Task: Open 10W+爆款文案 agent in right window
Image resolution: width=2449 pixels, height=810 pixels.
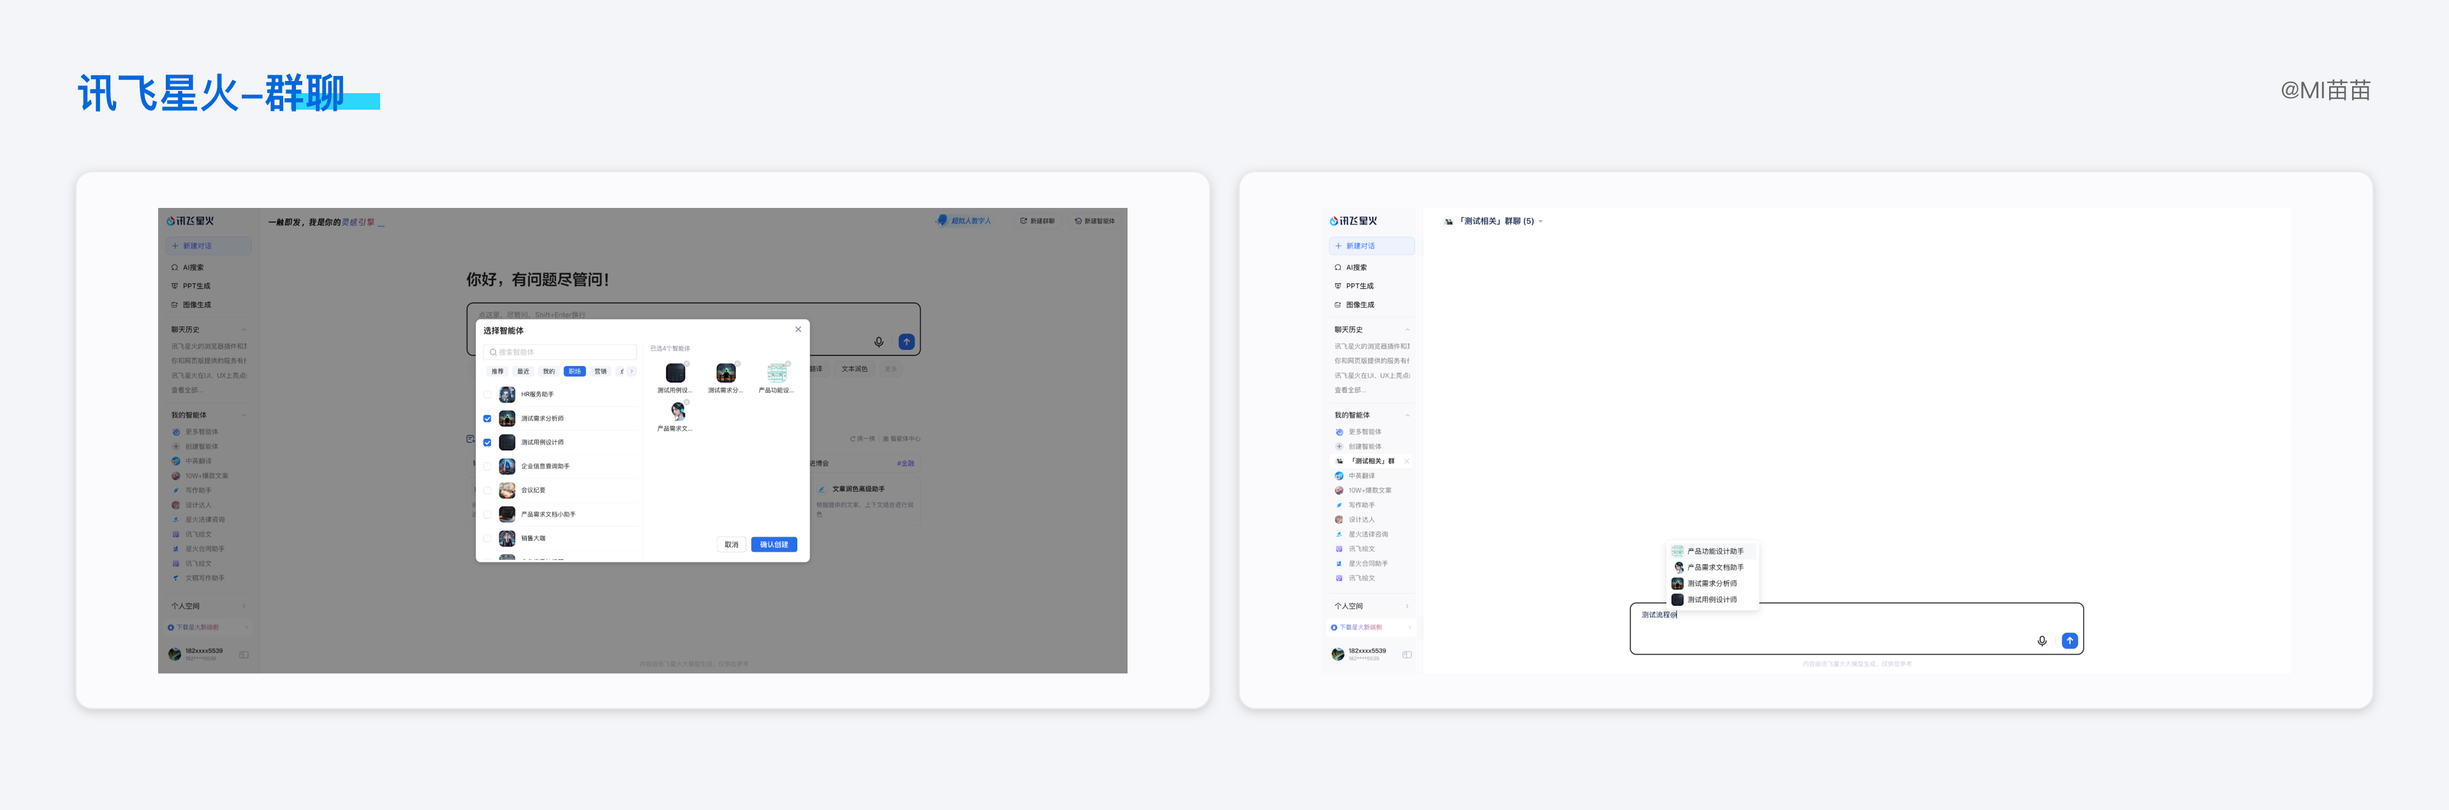Action: (x=1364, y=490)
